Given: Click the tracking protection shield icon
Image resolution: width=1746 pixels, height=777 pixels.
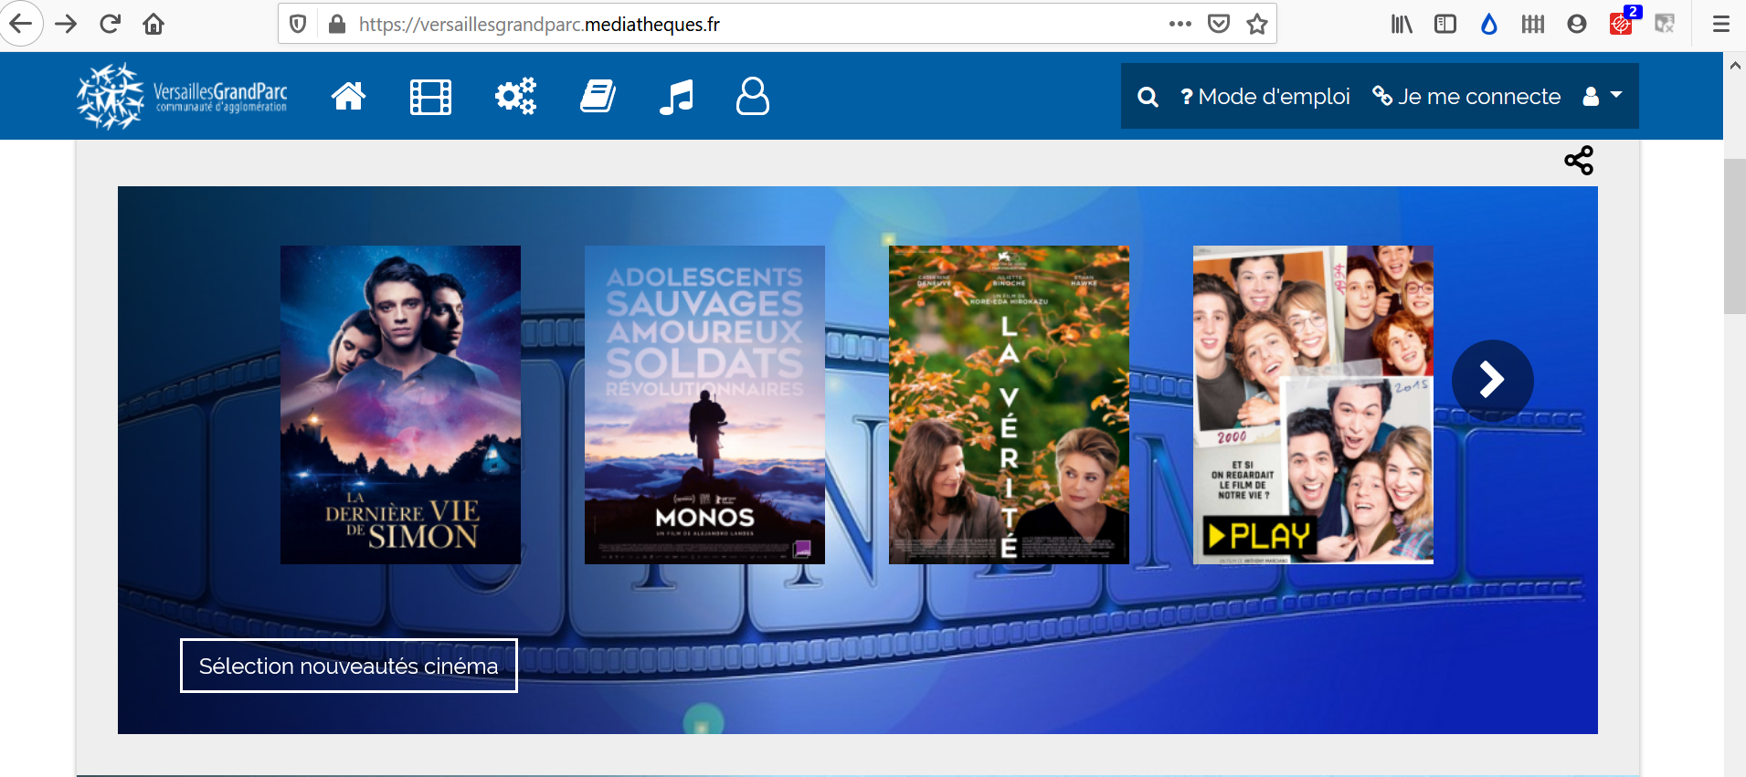Looking at the screenshot, I should tap(298, 24).
